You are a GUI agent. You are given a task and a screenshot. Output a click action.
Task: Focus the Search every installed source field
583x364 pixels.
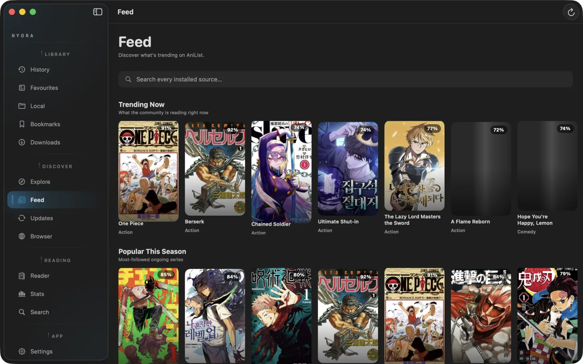click(x=345, y=79)
